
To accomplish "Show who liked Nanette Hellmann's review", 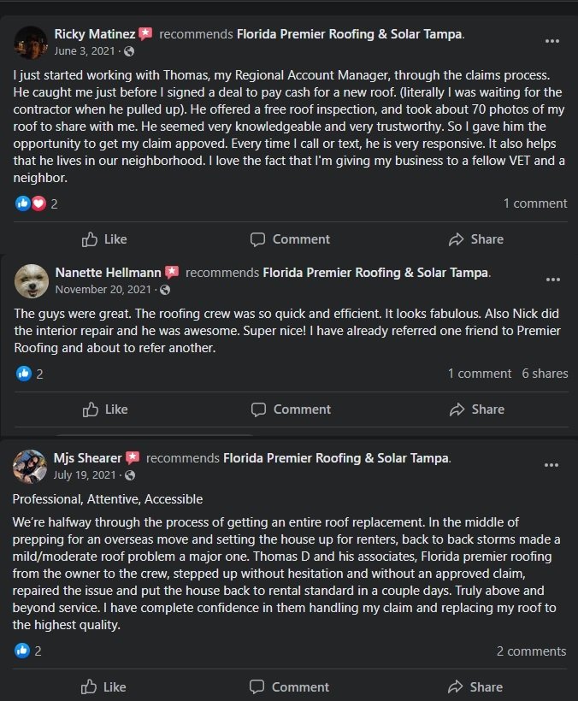I will pos(29,374).
